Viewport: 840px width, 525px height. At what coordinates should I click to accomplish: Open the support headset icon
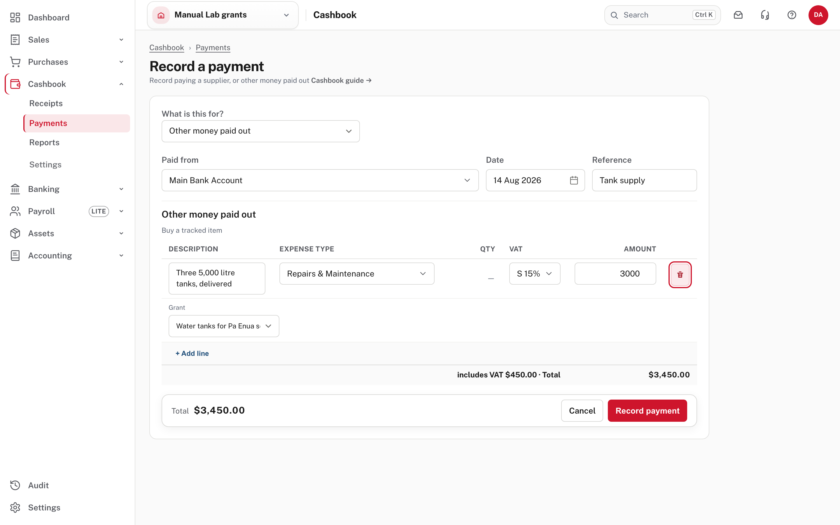765,15
